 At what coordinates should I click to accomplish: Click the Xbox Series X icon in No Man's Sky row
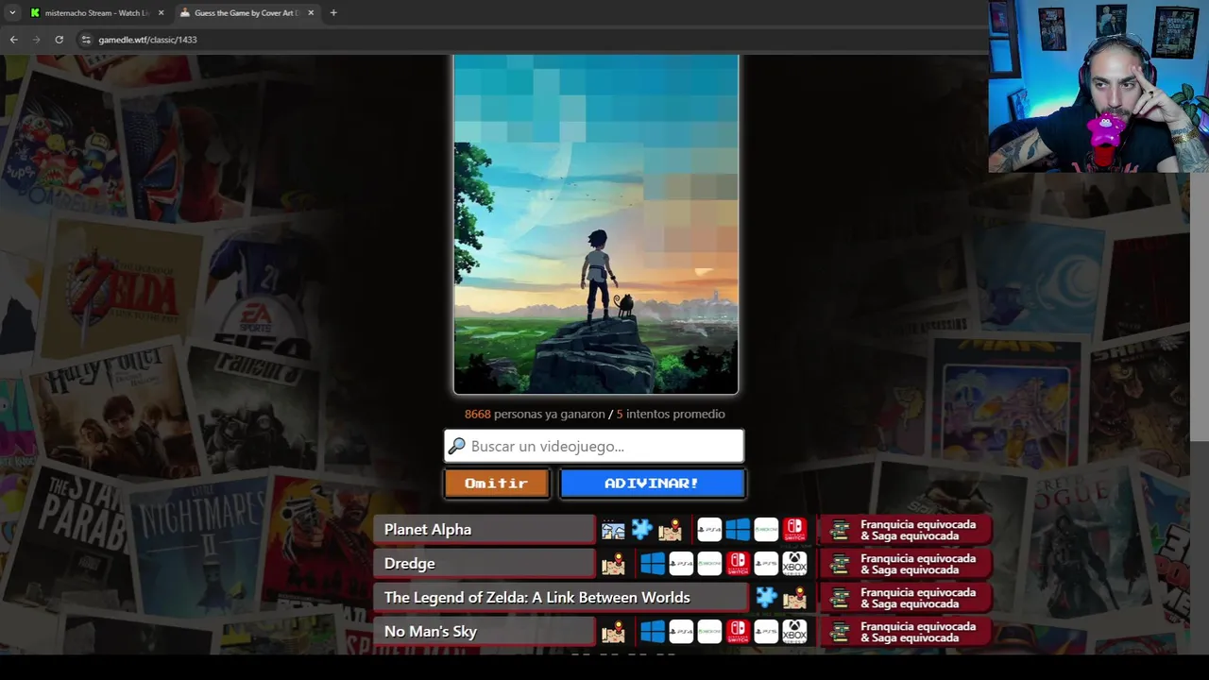click(794, 632)
